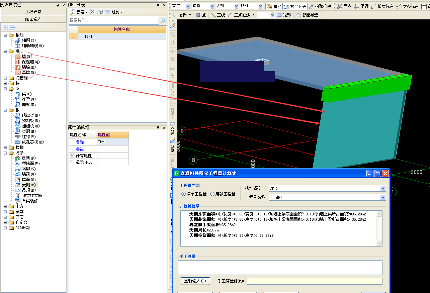Collapse the 装修 tree folder
Viewport: 430px width, 293px height.
[5, 153]
